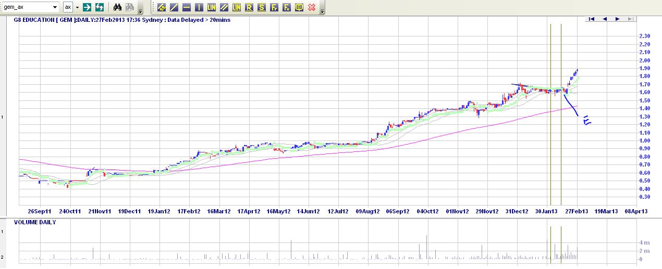The width and height of the screenshot is (662, 269).
Task: Click the greyed-out jump to last data button
Action: tap(630, 19)
